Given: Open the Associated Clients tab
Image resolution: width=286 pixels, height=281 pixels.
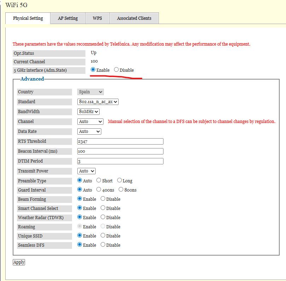Looking at the screenshot, I should point(134,18).
